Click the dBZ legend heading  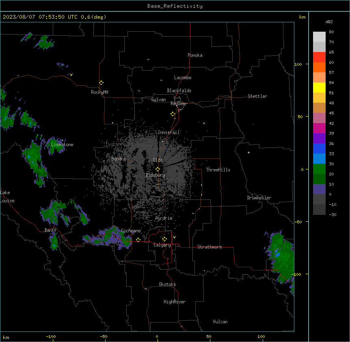tap(329, 22)
